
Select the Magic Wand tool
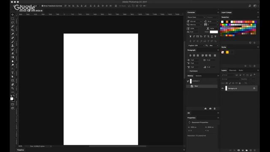click(x=13, y=26)
